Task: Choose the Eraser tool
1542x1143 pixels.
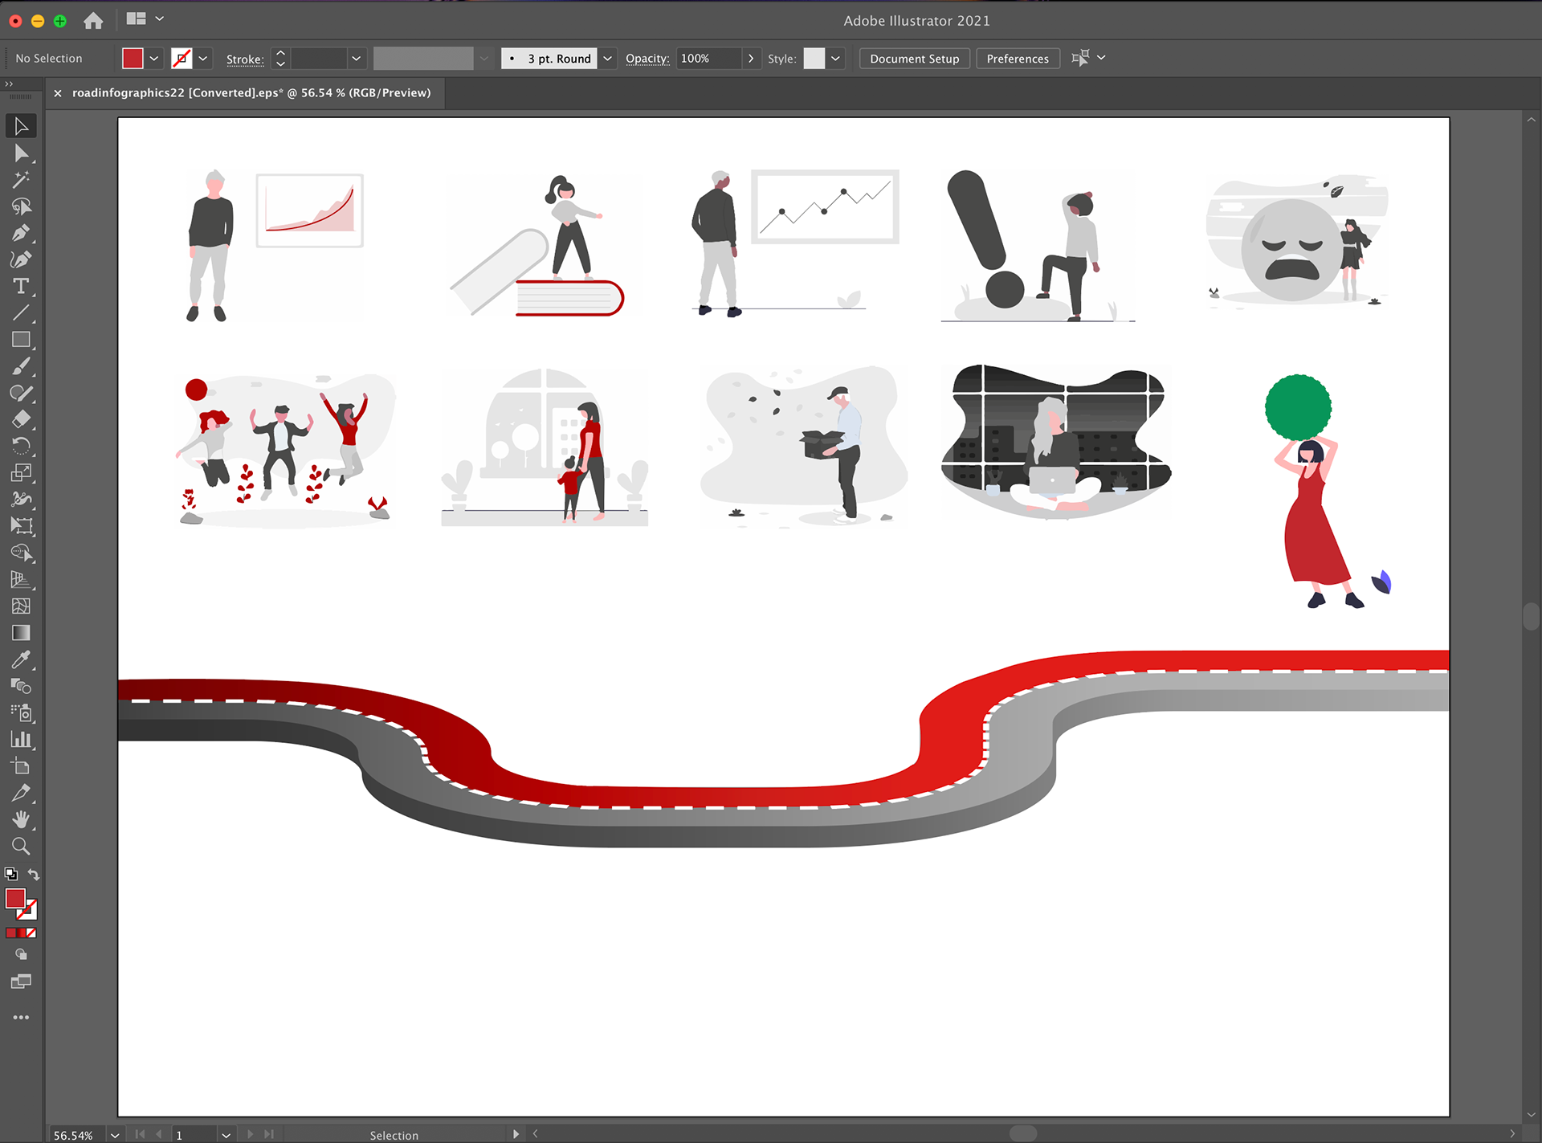Action: pos(22,419)
